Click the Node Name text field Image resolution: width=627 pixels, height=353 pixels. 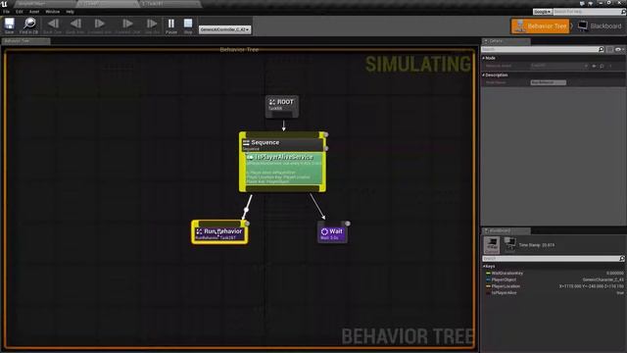pyautogui.click(x=549, y=82)
